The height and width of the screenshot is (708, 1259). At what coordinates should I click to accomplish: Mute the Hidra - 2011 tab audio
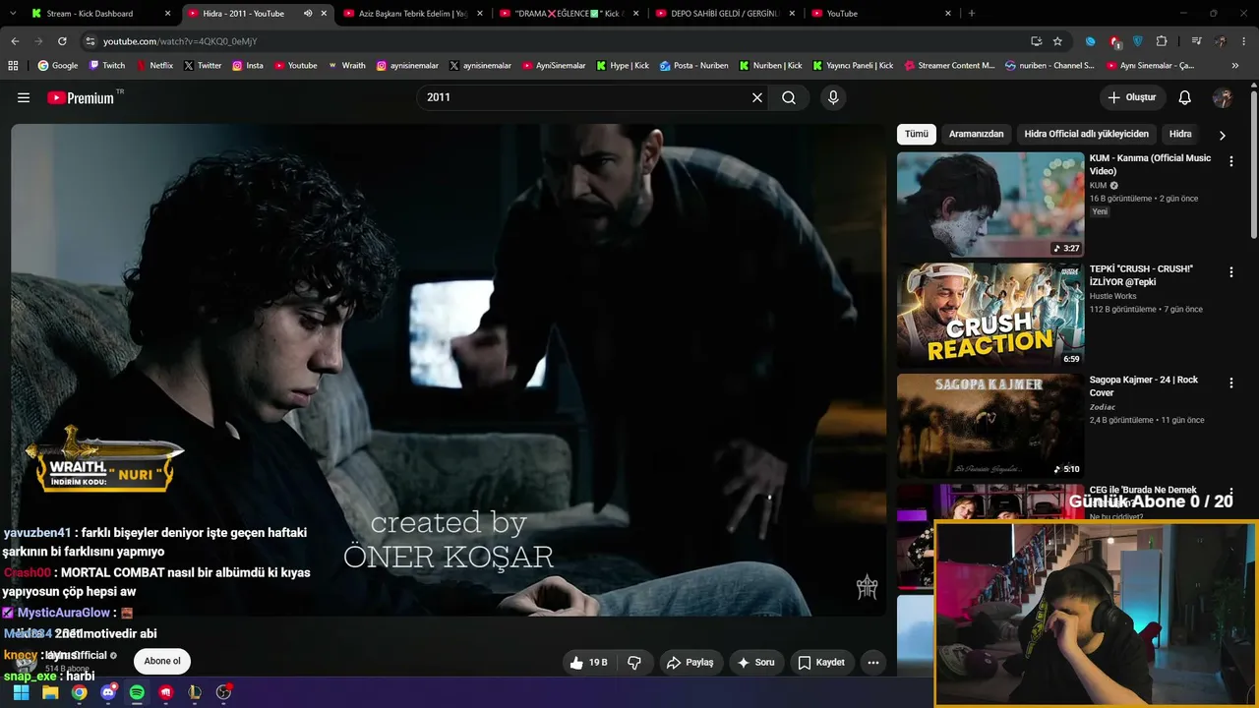point(308,14)
